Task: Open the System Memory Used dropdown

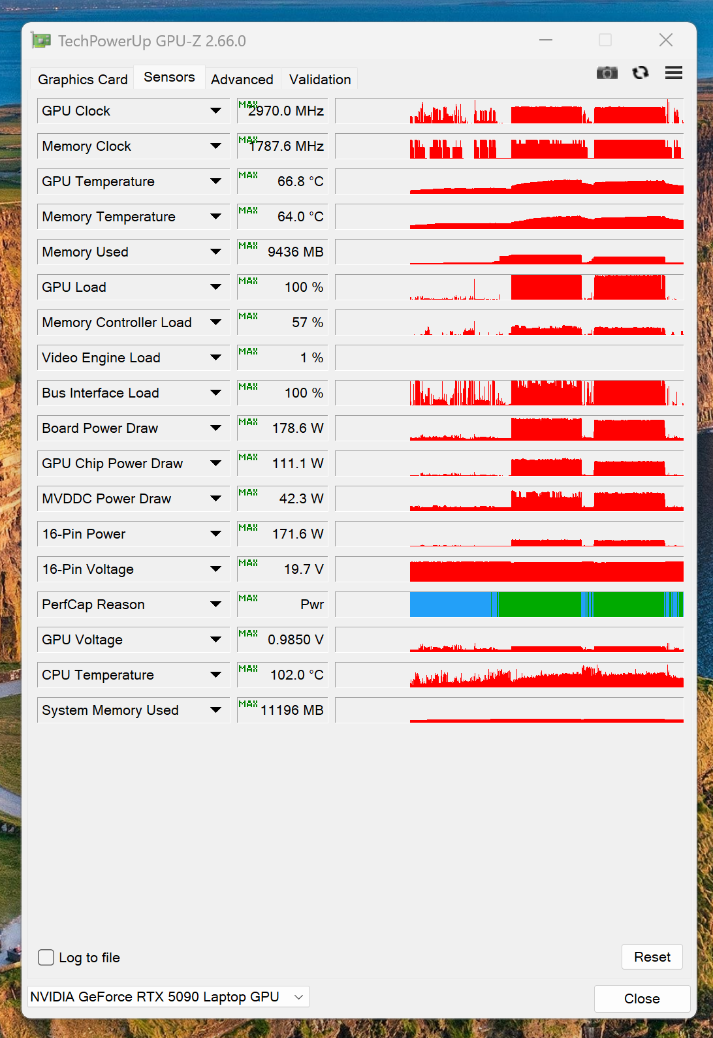Action: (x=215, y=710)
